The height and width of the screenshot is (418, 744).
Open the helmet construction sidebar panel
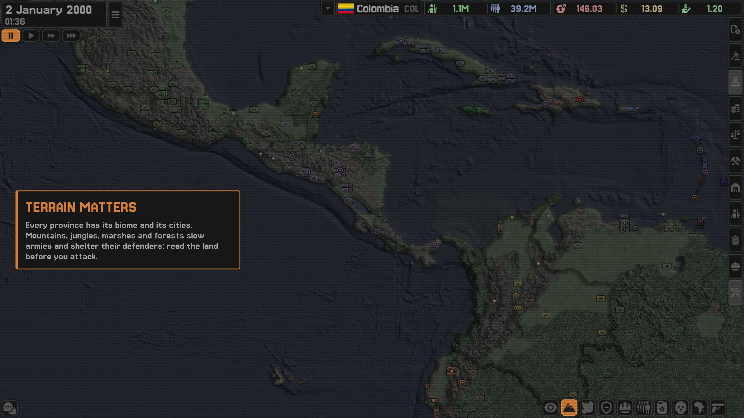tap(735, 266)
